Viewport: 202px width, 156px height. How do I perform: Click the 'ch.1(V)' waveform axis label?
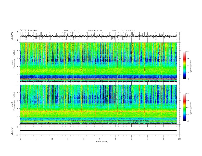(x=12, y=36)
